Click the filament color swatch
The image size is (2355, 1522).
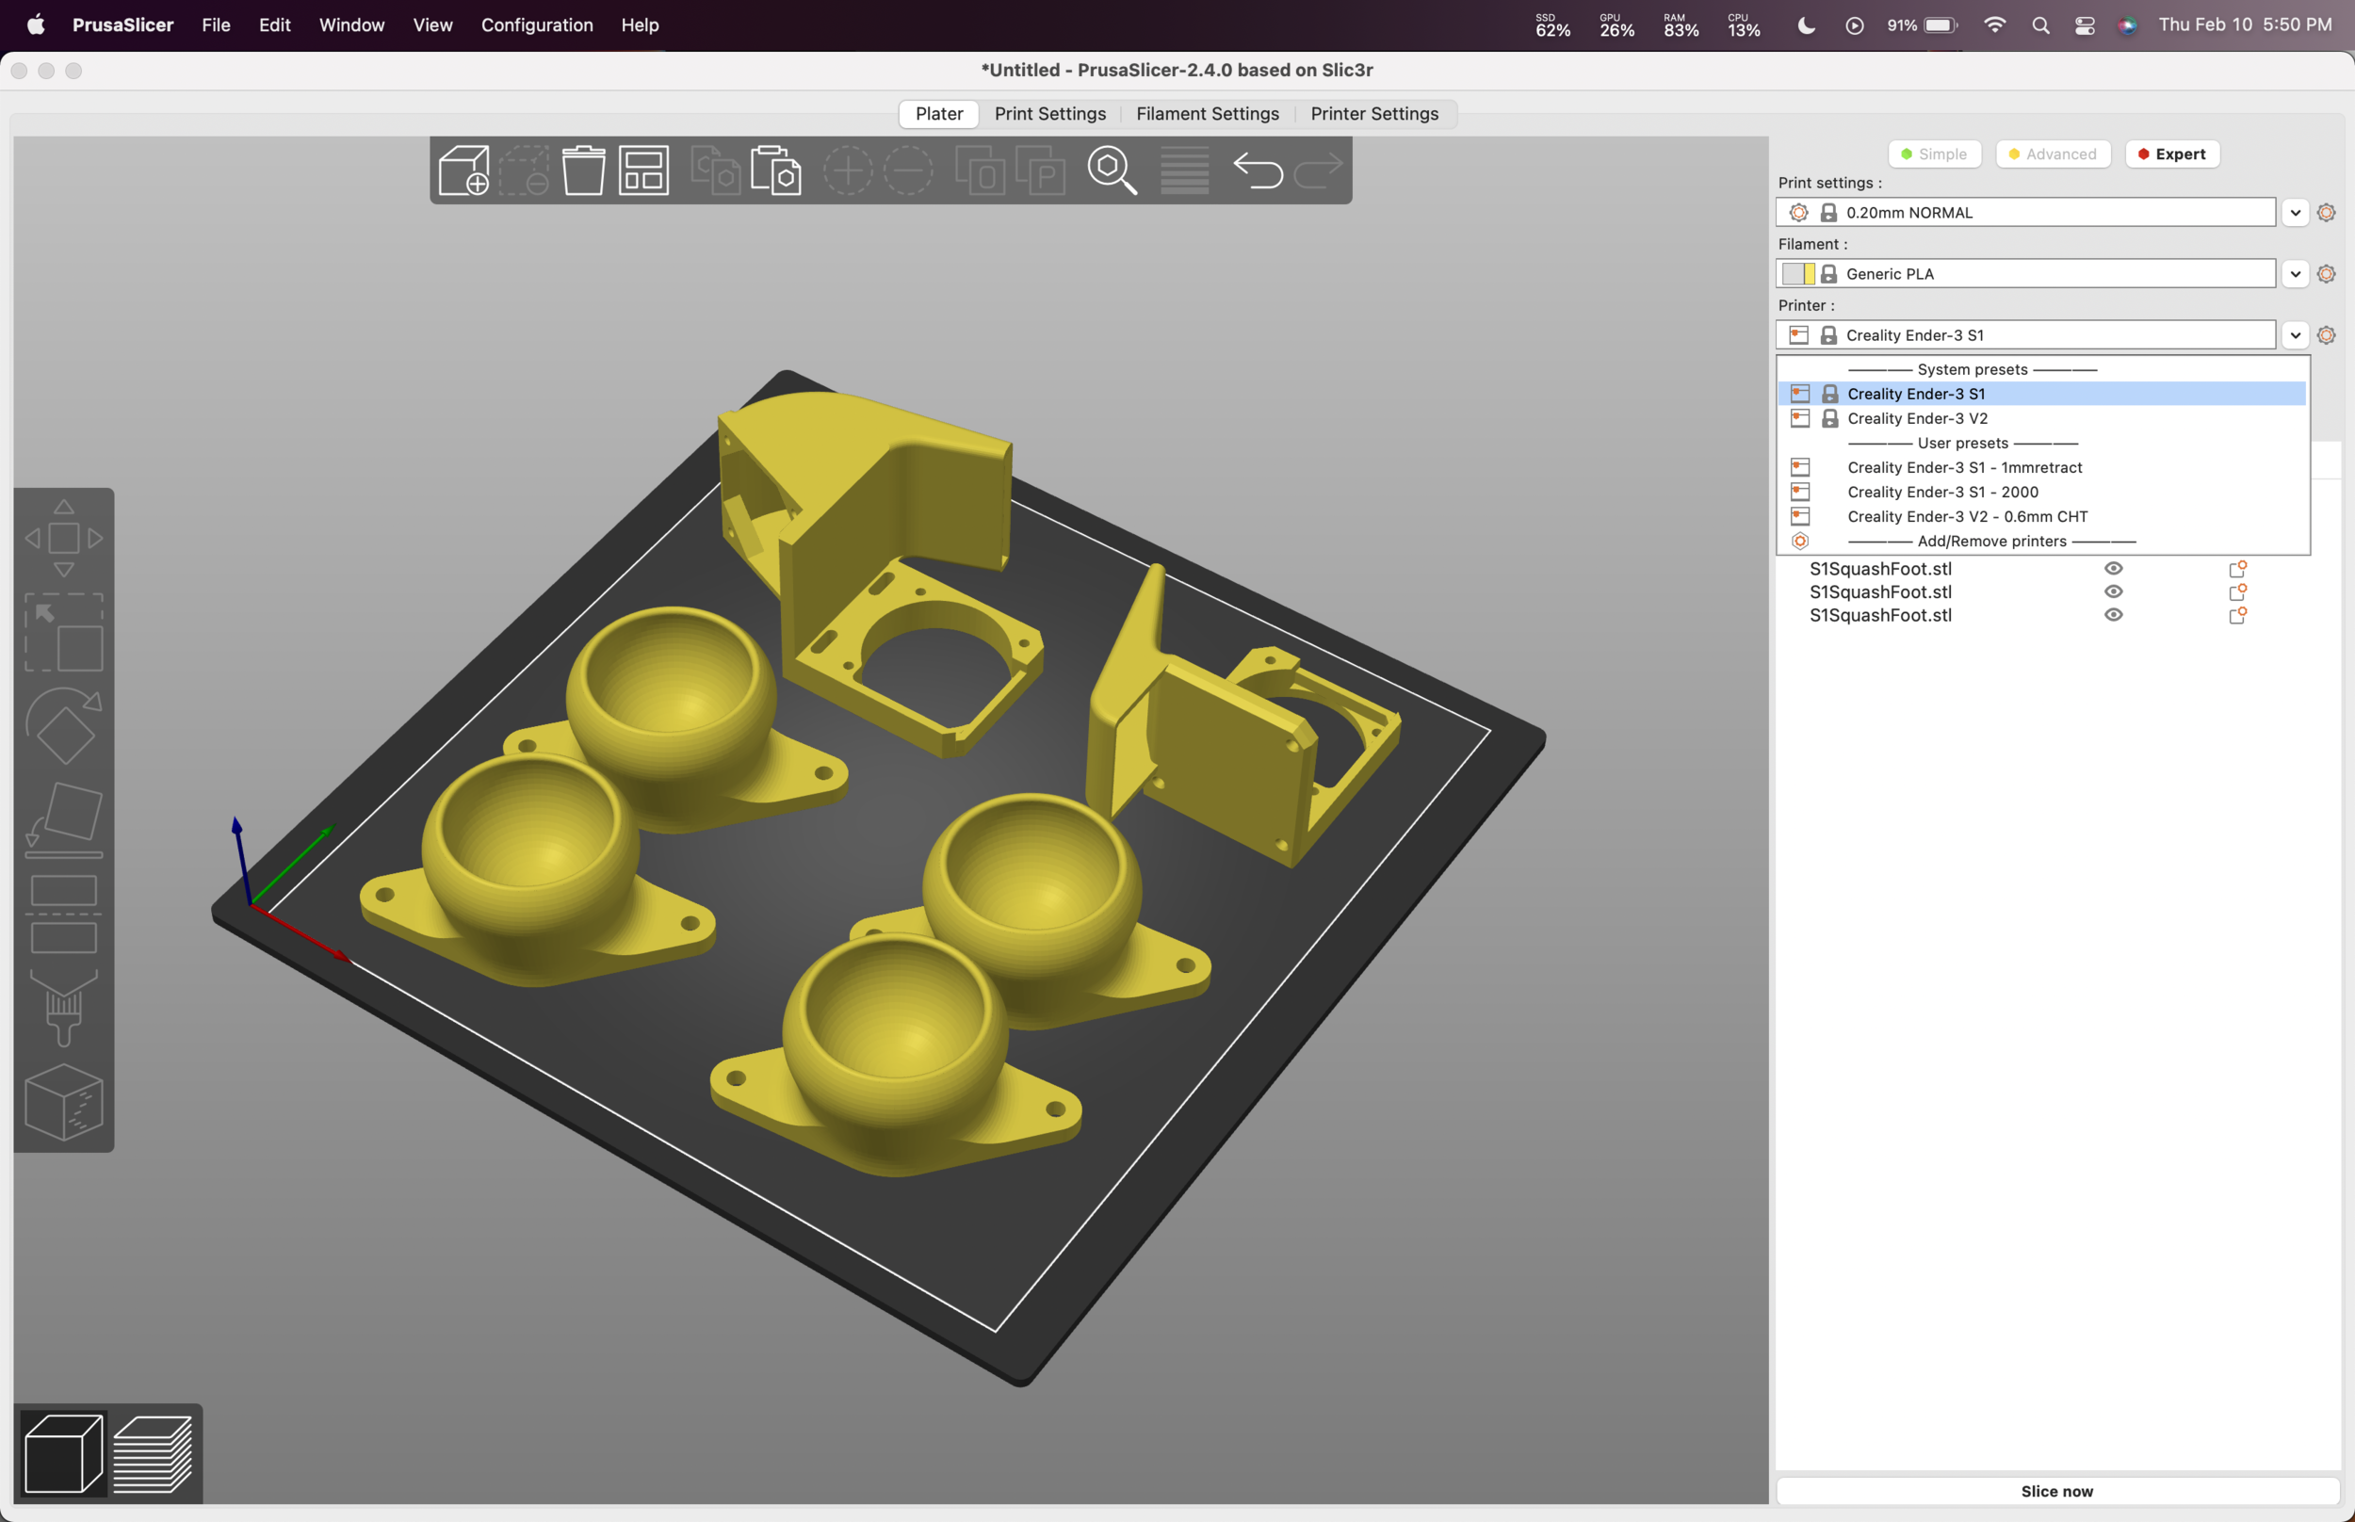click(x=1798, y=274)
